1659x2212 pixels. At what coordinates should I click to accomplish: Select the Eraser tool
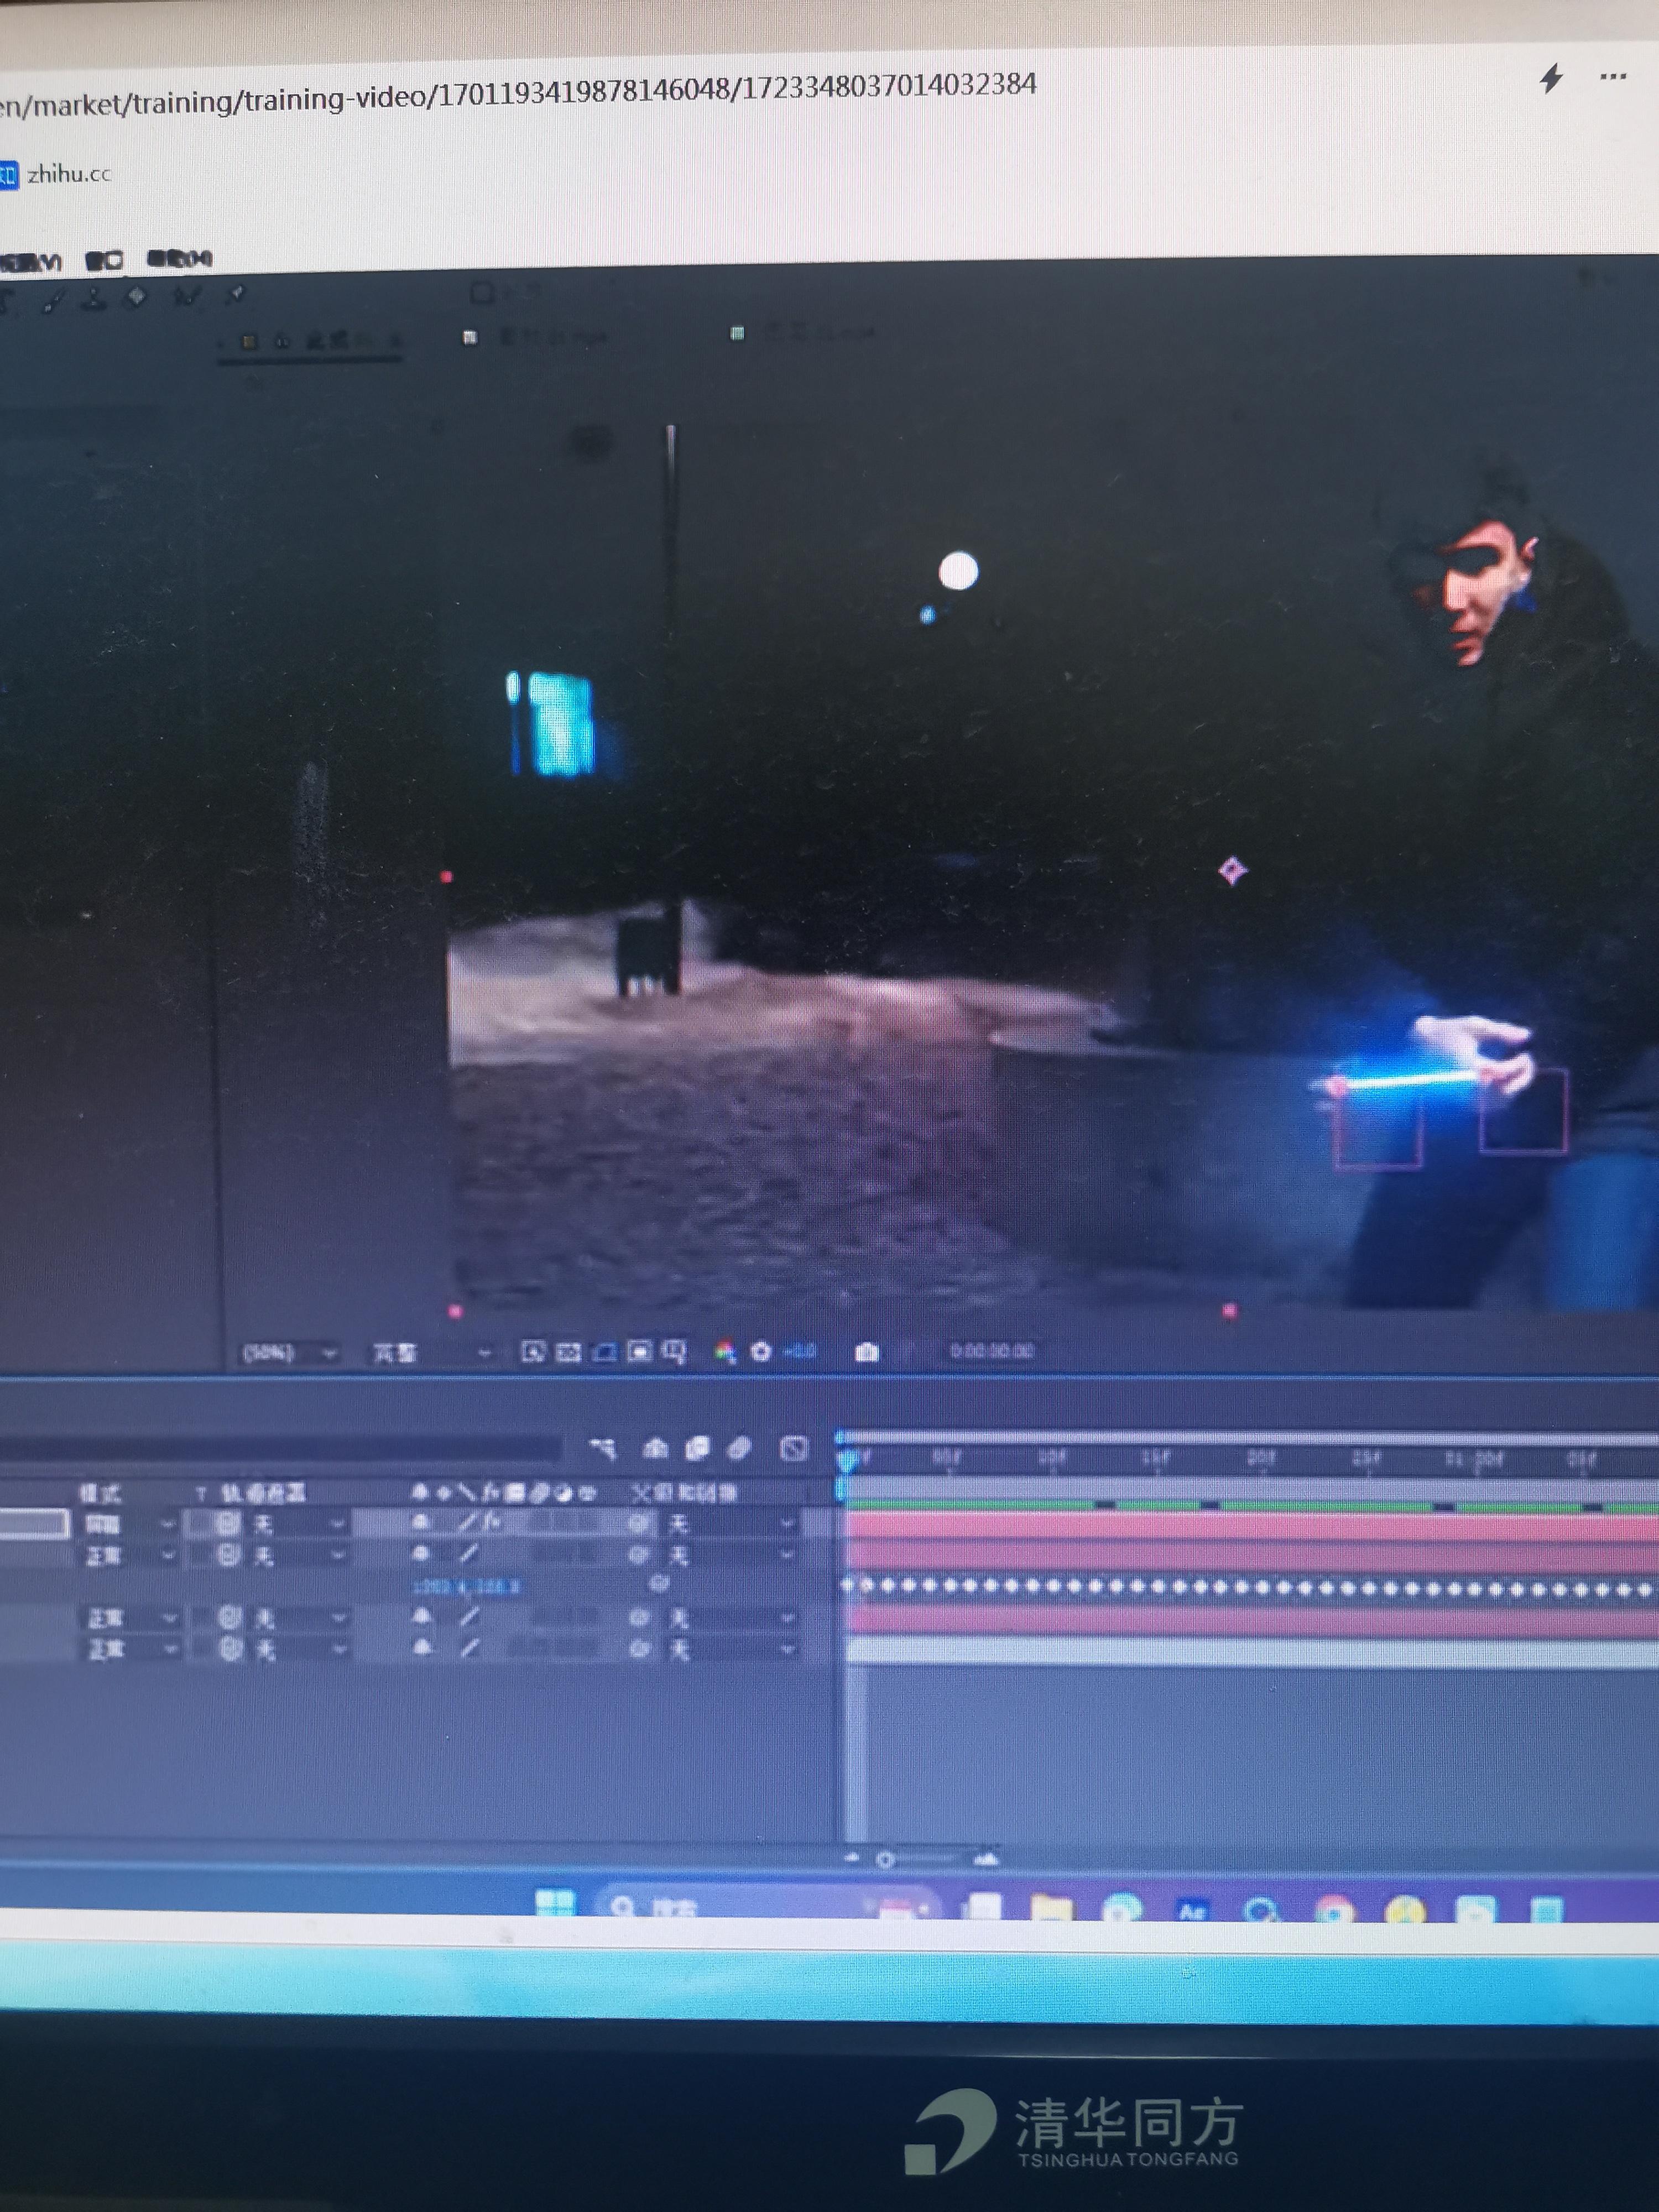[x=137, y=296]
